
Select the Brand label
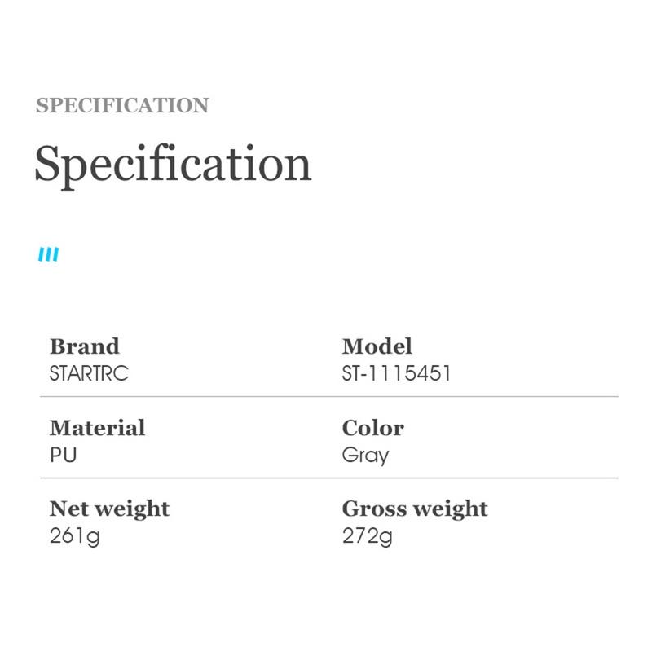click(84, 346)
